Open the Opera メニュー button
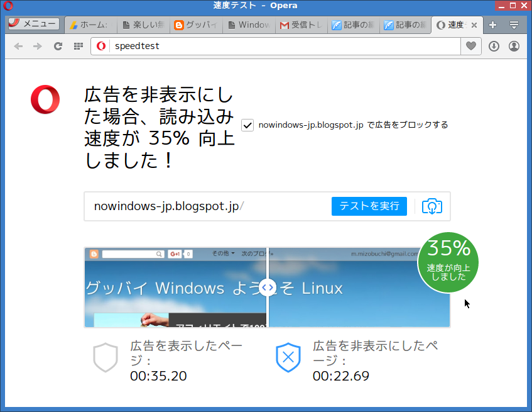The height and width of the screenshot is (412, 532). [x=33, y=24]
